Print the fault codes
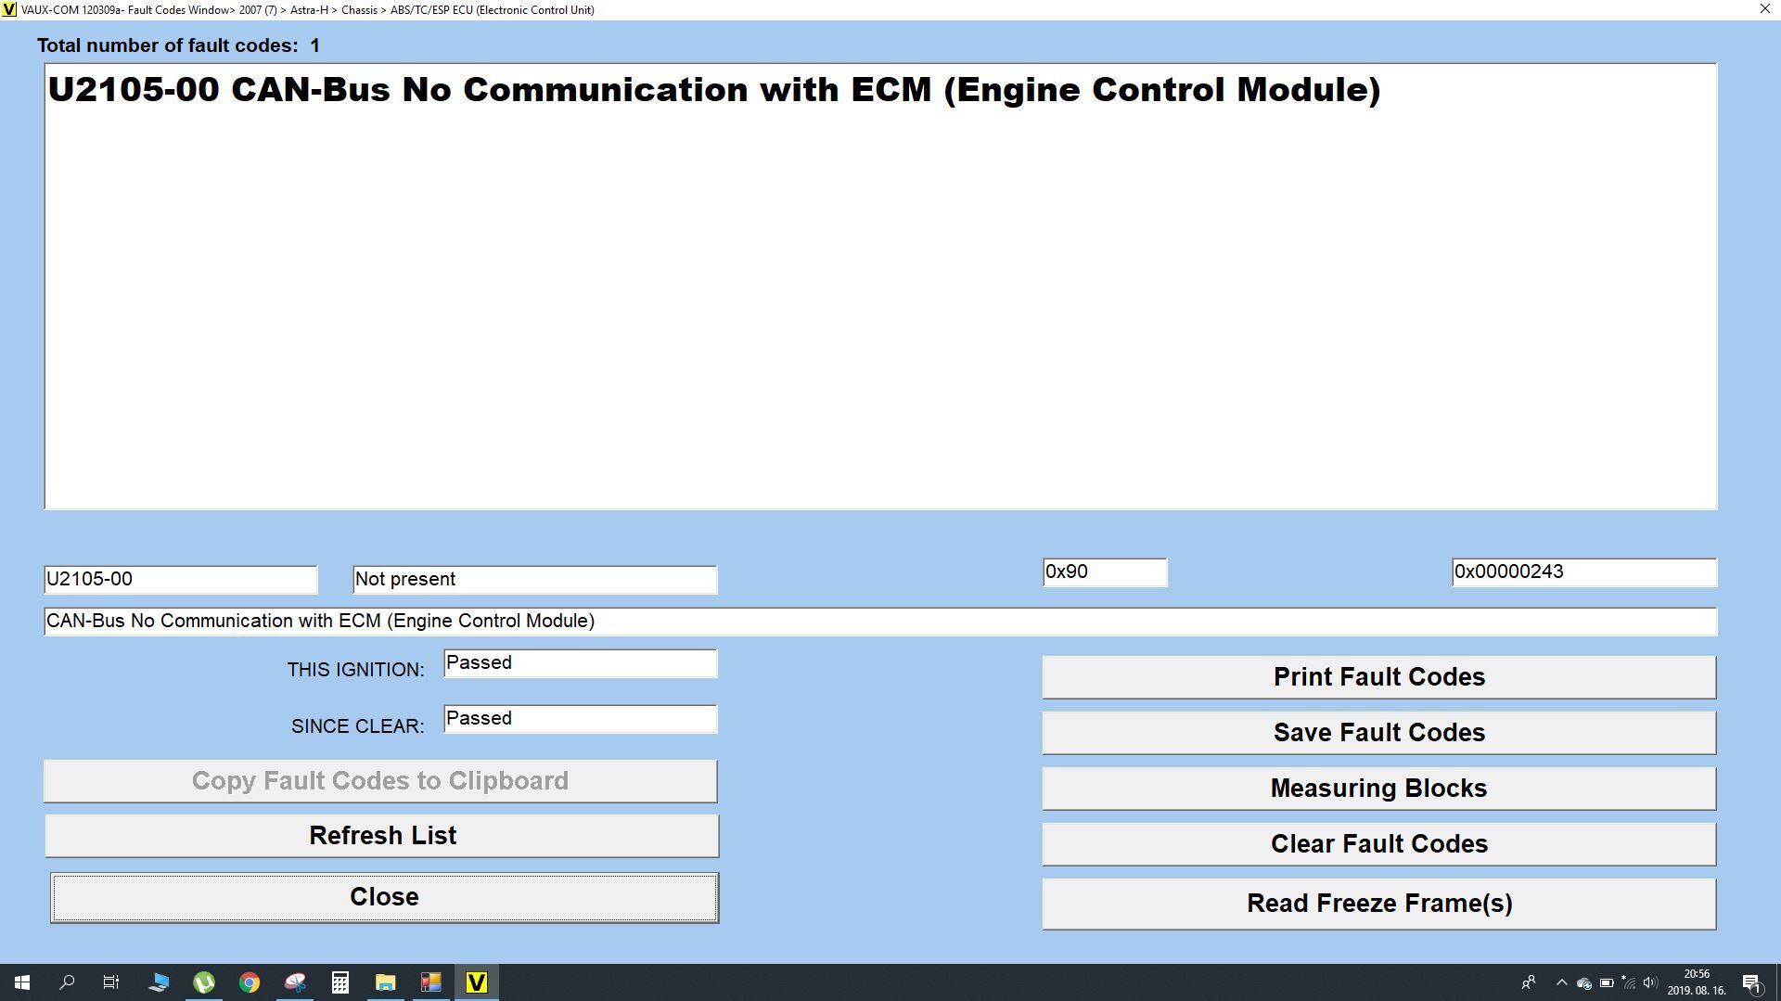Image resolution: width=1781 pixels, height=1001 pixels. pos(1379,677)
